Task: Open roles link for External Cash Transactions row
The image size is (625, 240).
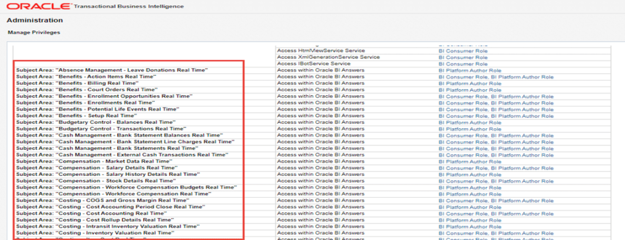Action: point(496,155)
